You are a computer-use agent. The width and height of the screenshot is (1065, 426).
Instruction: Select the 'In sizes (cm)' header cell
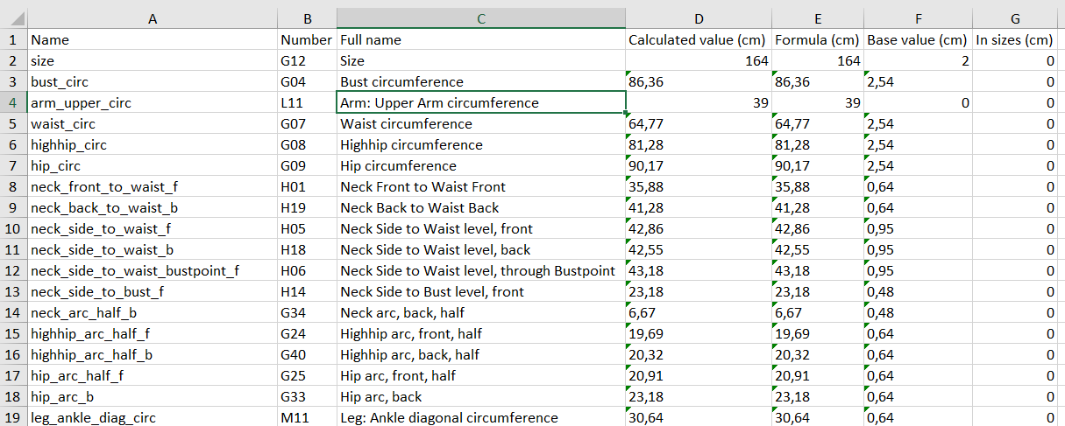[1016, 39]
